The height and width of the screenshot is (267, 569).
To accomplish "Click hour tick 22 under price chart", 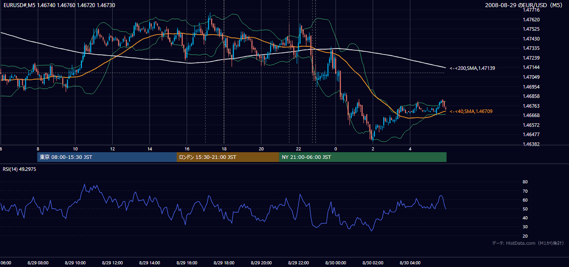I will pyautogui.click(x=298, y=149).
